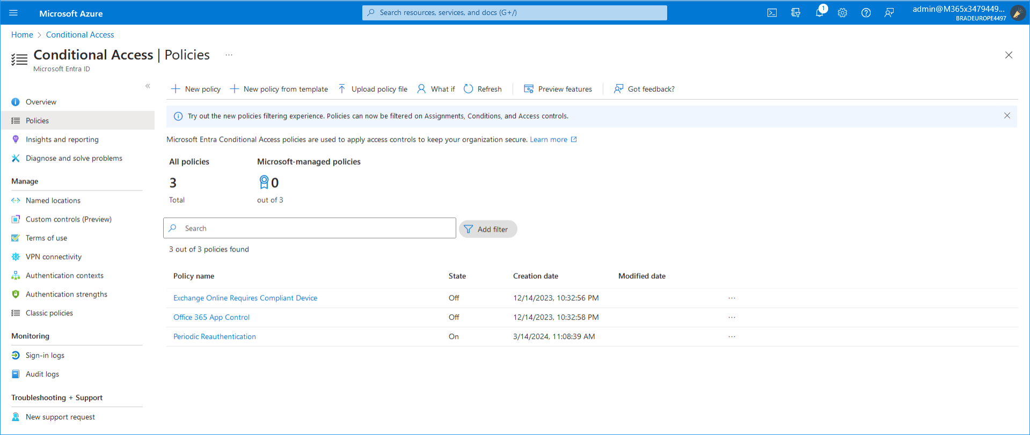Open Authentication contexts
The height and width of the screenshot is (435, 1030).
tap(64, 276)
